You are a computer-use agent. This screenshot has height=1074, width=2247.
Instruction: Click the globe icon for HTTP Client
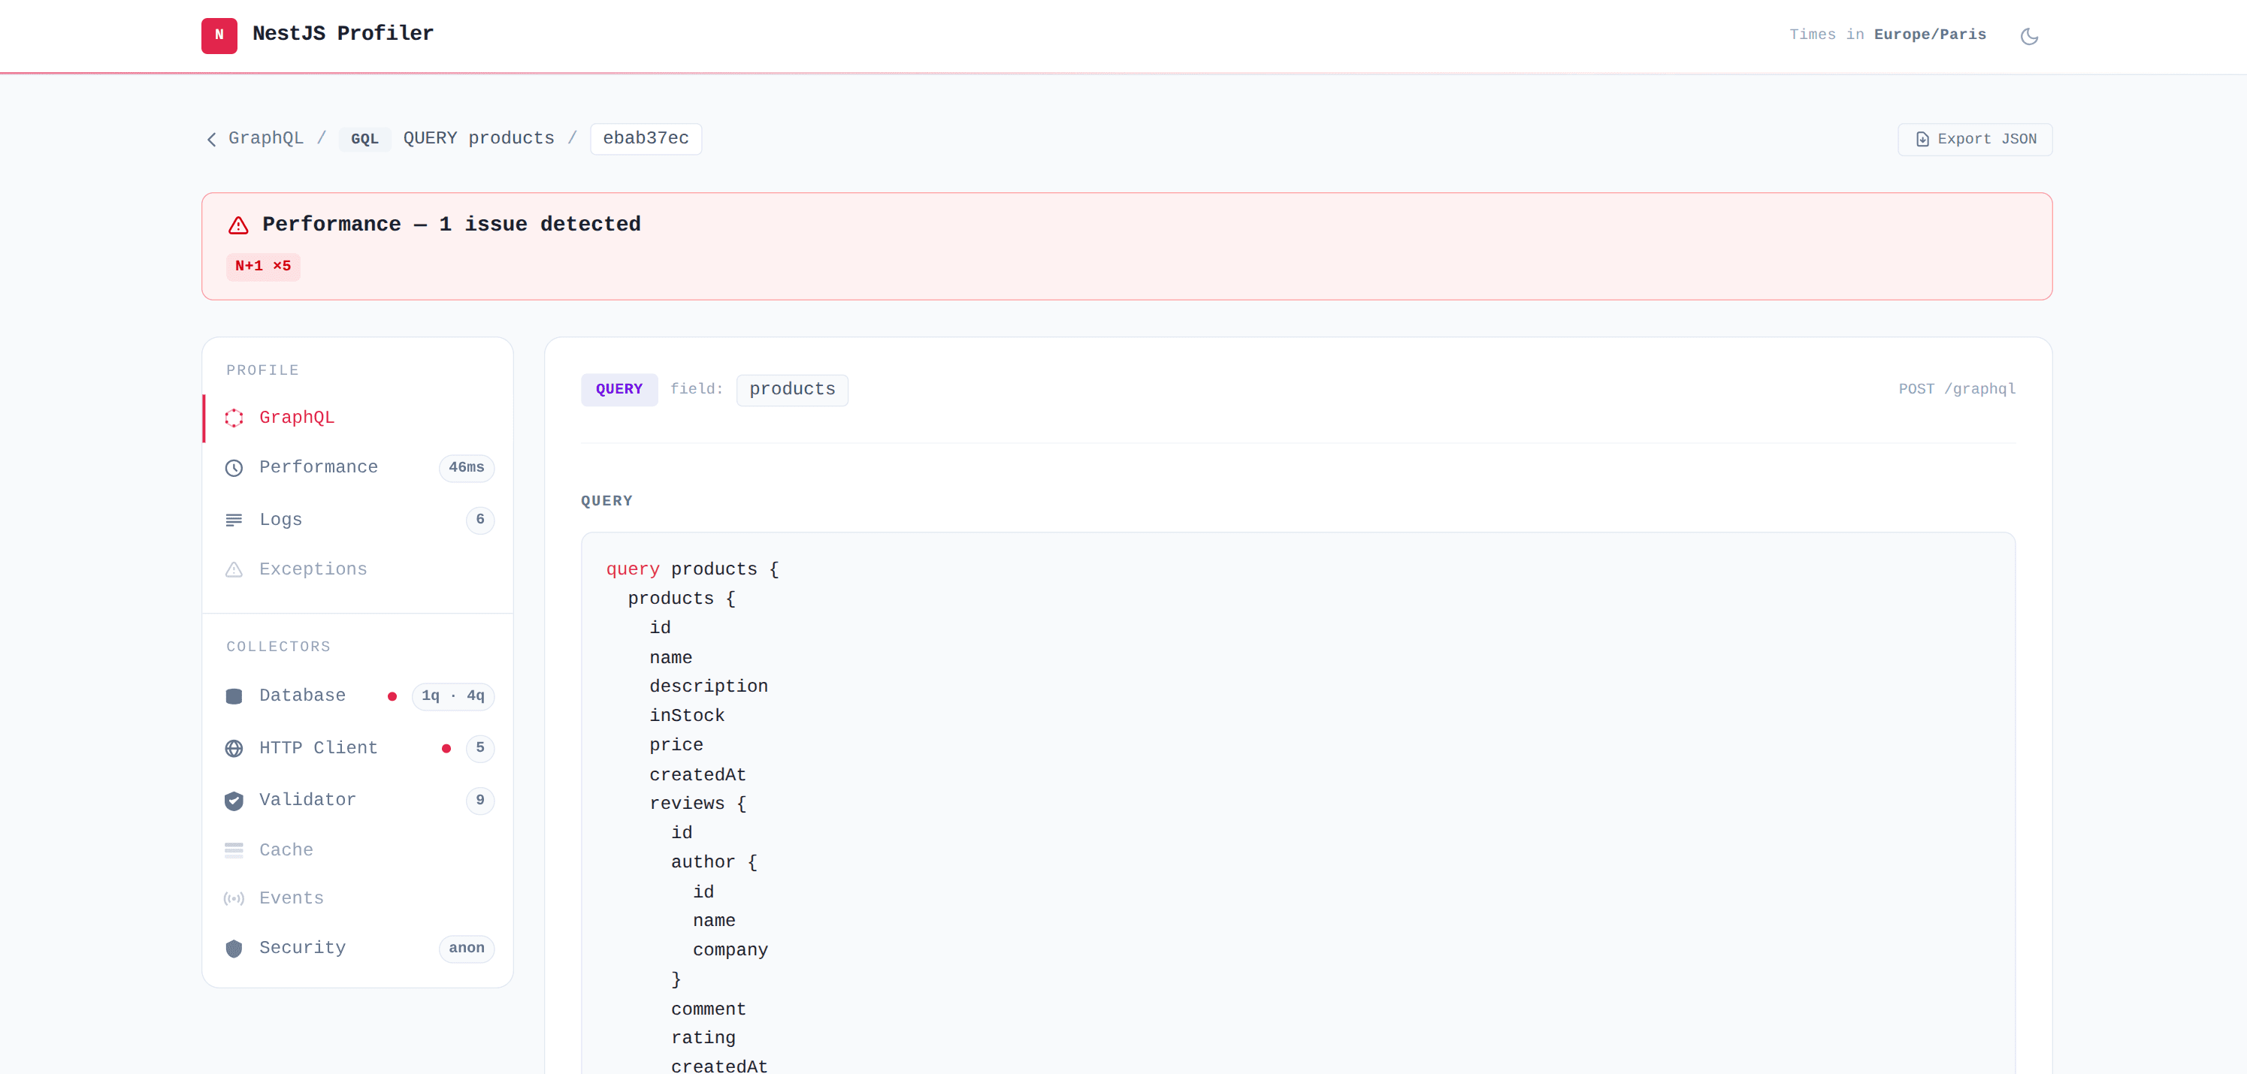pyautogui.click(x=234, y=749)
